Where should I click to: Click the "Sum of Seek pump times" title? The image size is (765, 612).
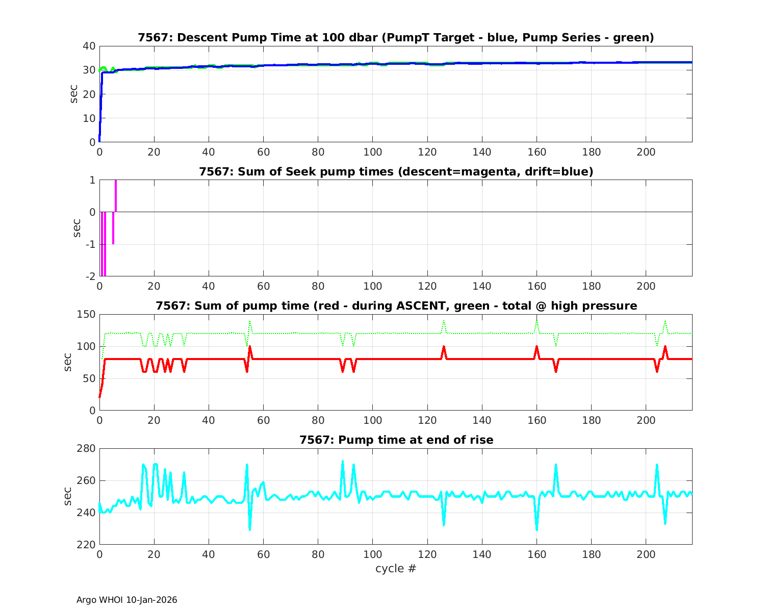(x=396, y=172)
